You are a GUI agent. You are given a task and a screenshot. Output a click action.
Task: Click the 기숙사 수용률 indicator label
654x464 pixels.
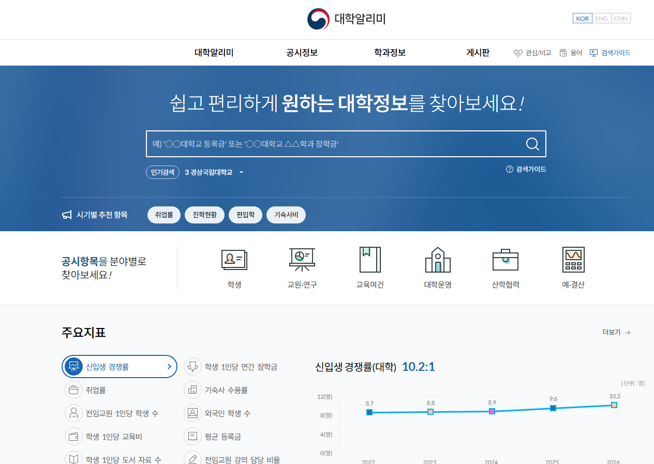point(226,390)
